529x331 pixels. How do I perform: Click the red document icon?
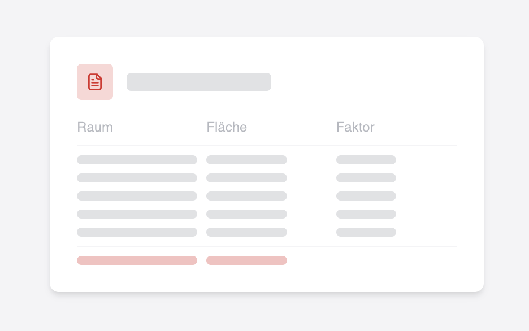pos(95,82)
